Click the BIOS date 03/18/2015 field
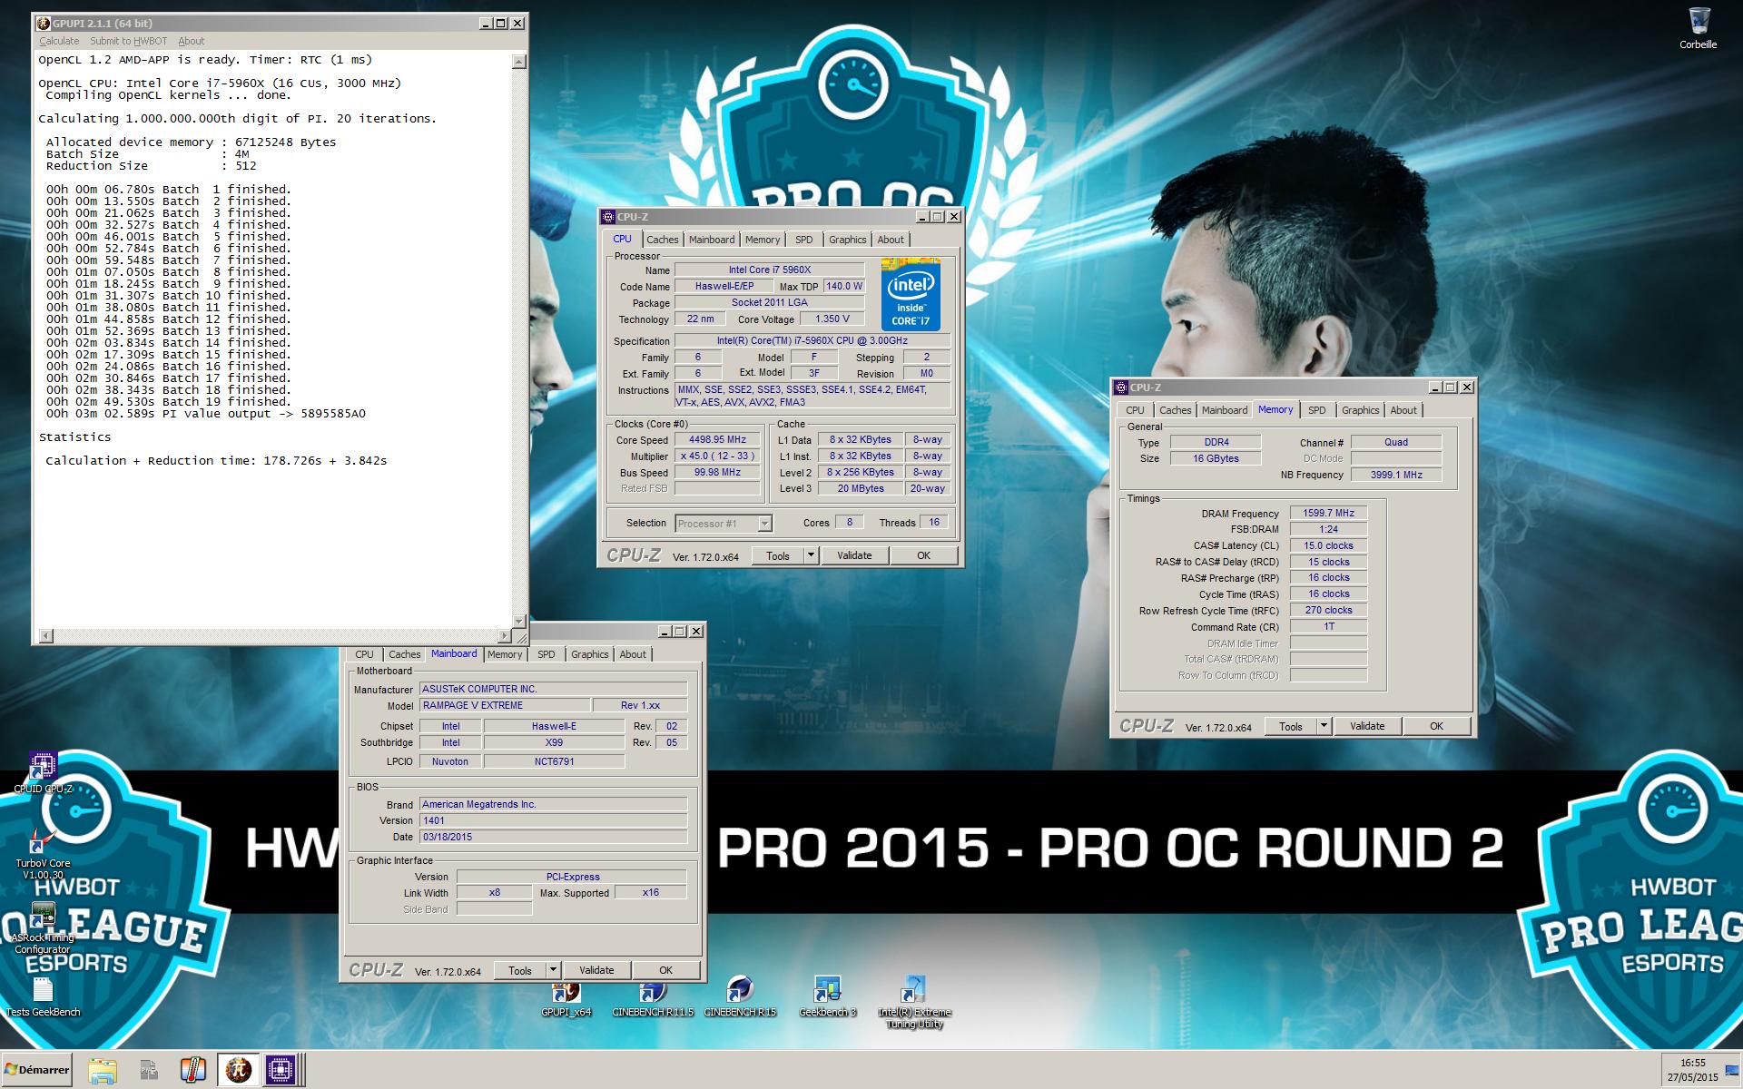Screen dimensions: 1743x1089 tap(553, 837)
